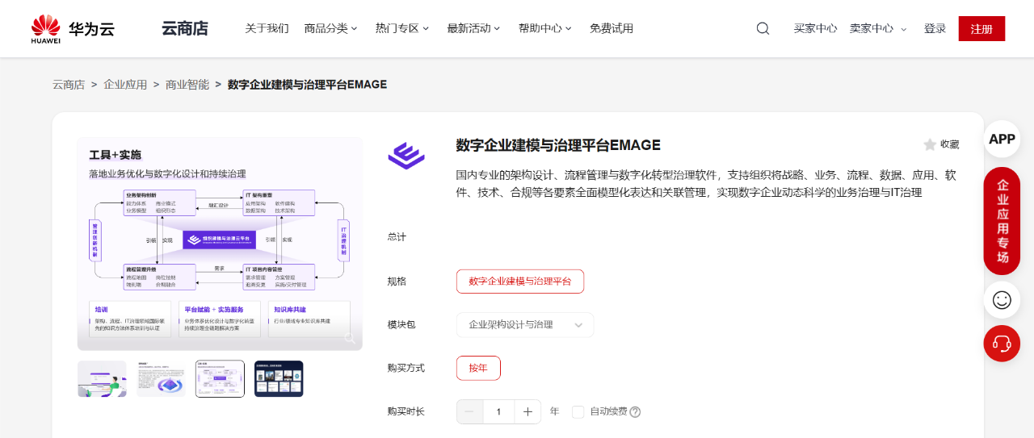Expand the 热门专区 menu
Screen dimensions: 1034x438
click(401, 28)
